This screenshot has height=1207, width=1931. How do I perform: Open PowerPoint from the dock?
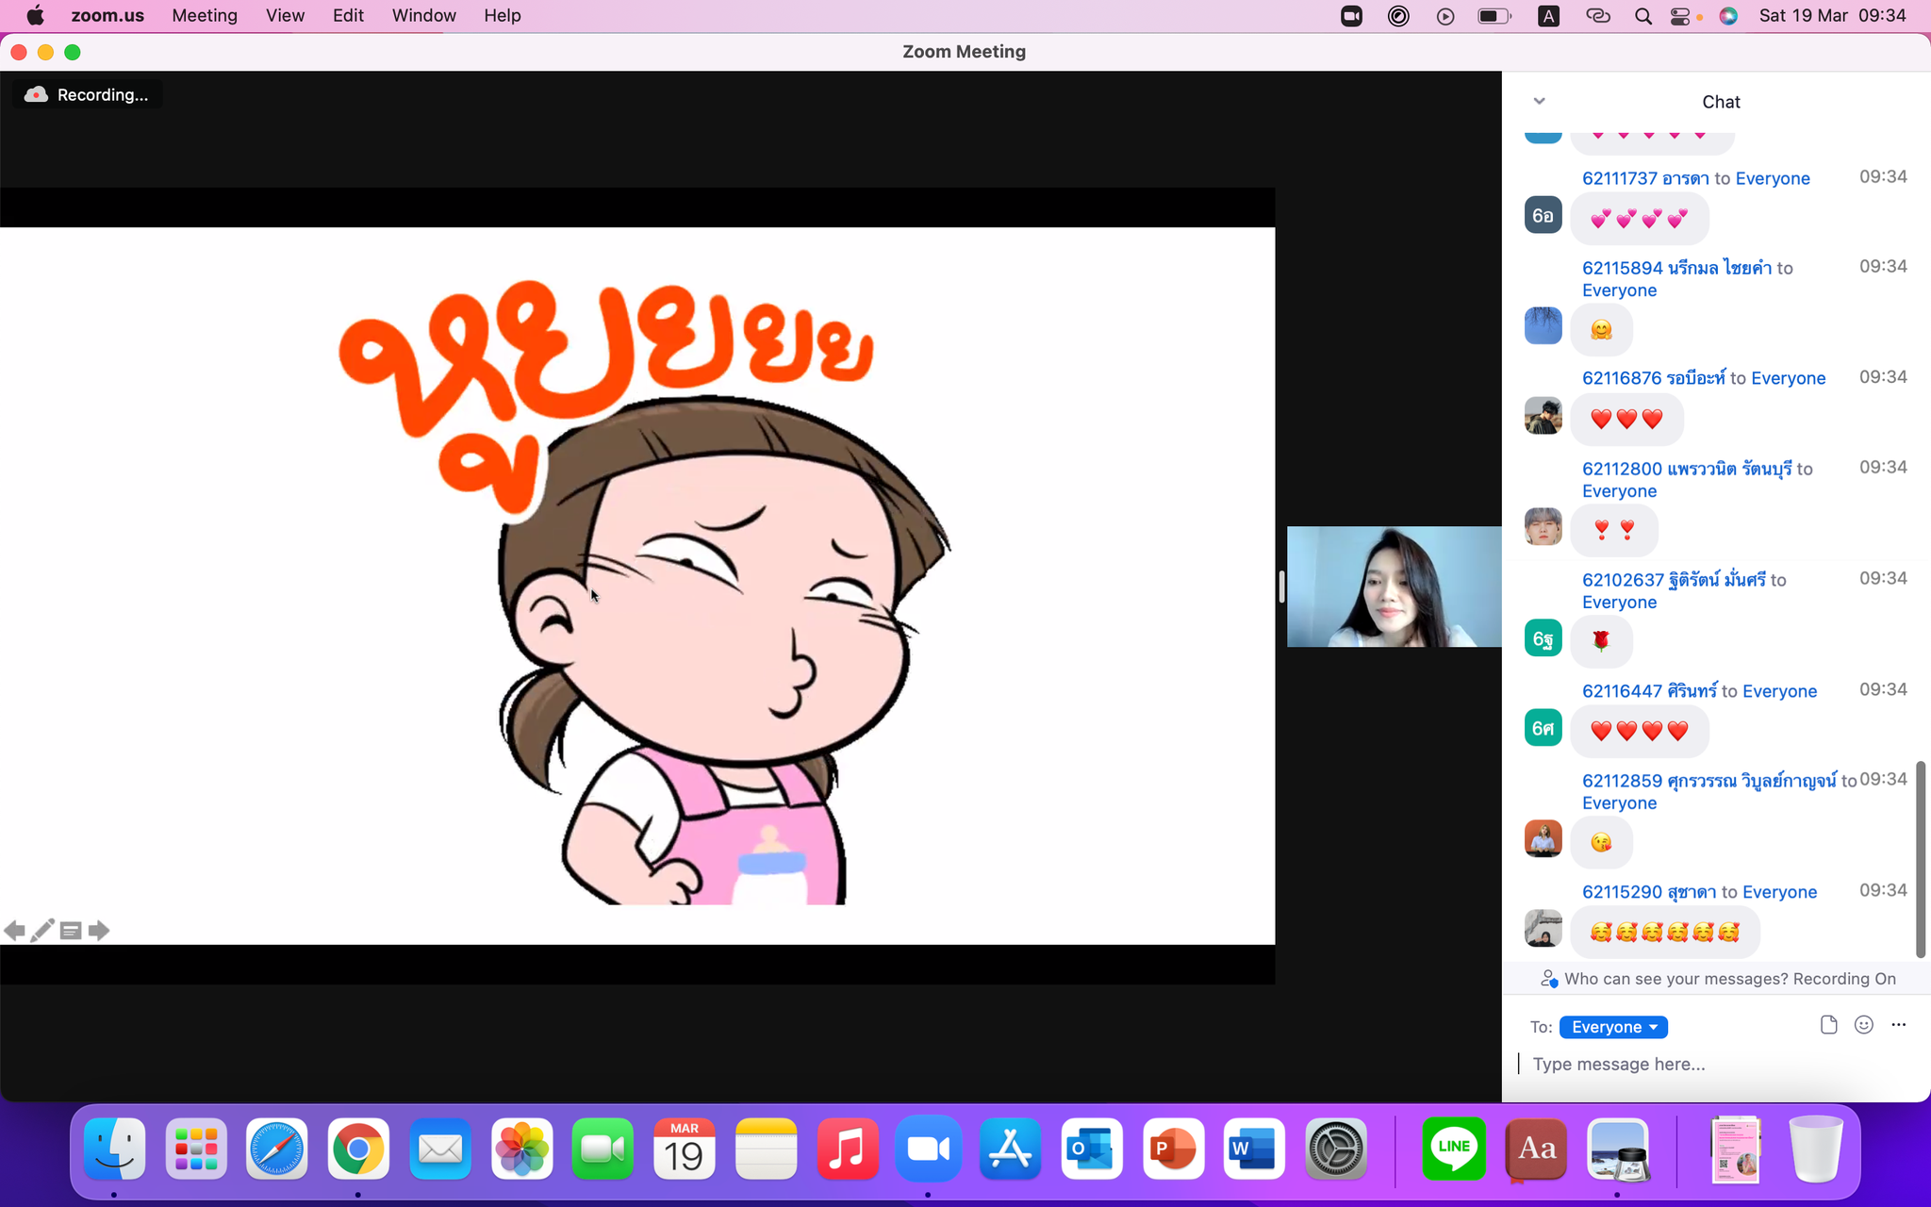tap(1173, 1148)
